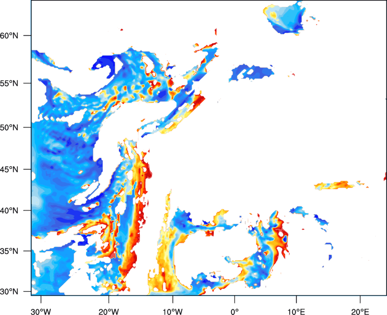Screen dimensions: 387x315
Task: Click the 10°W longitude label
Action: pyautogui.click(x=173, y=312)
